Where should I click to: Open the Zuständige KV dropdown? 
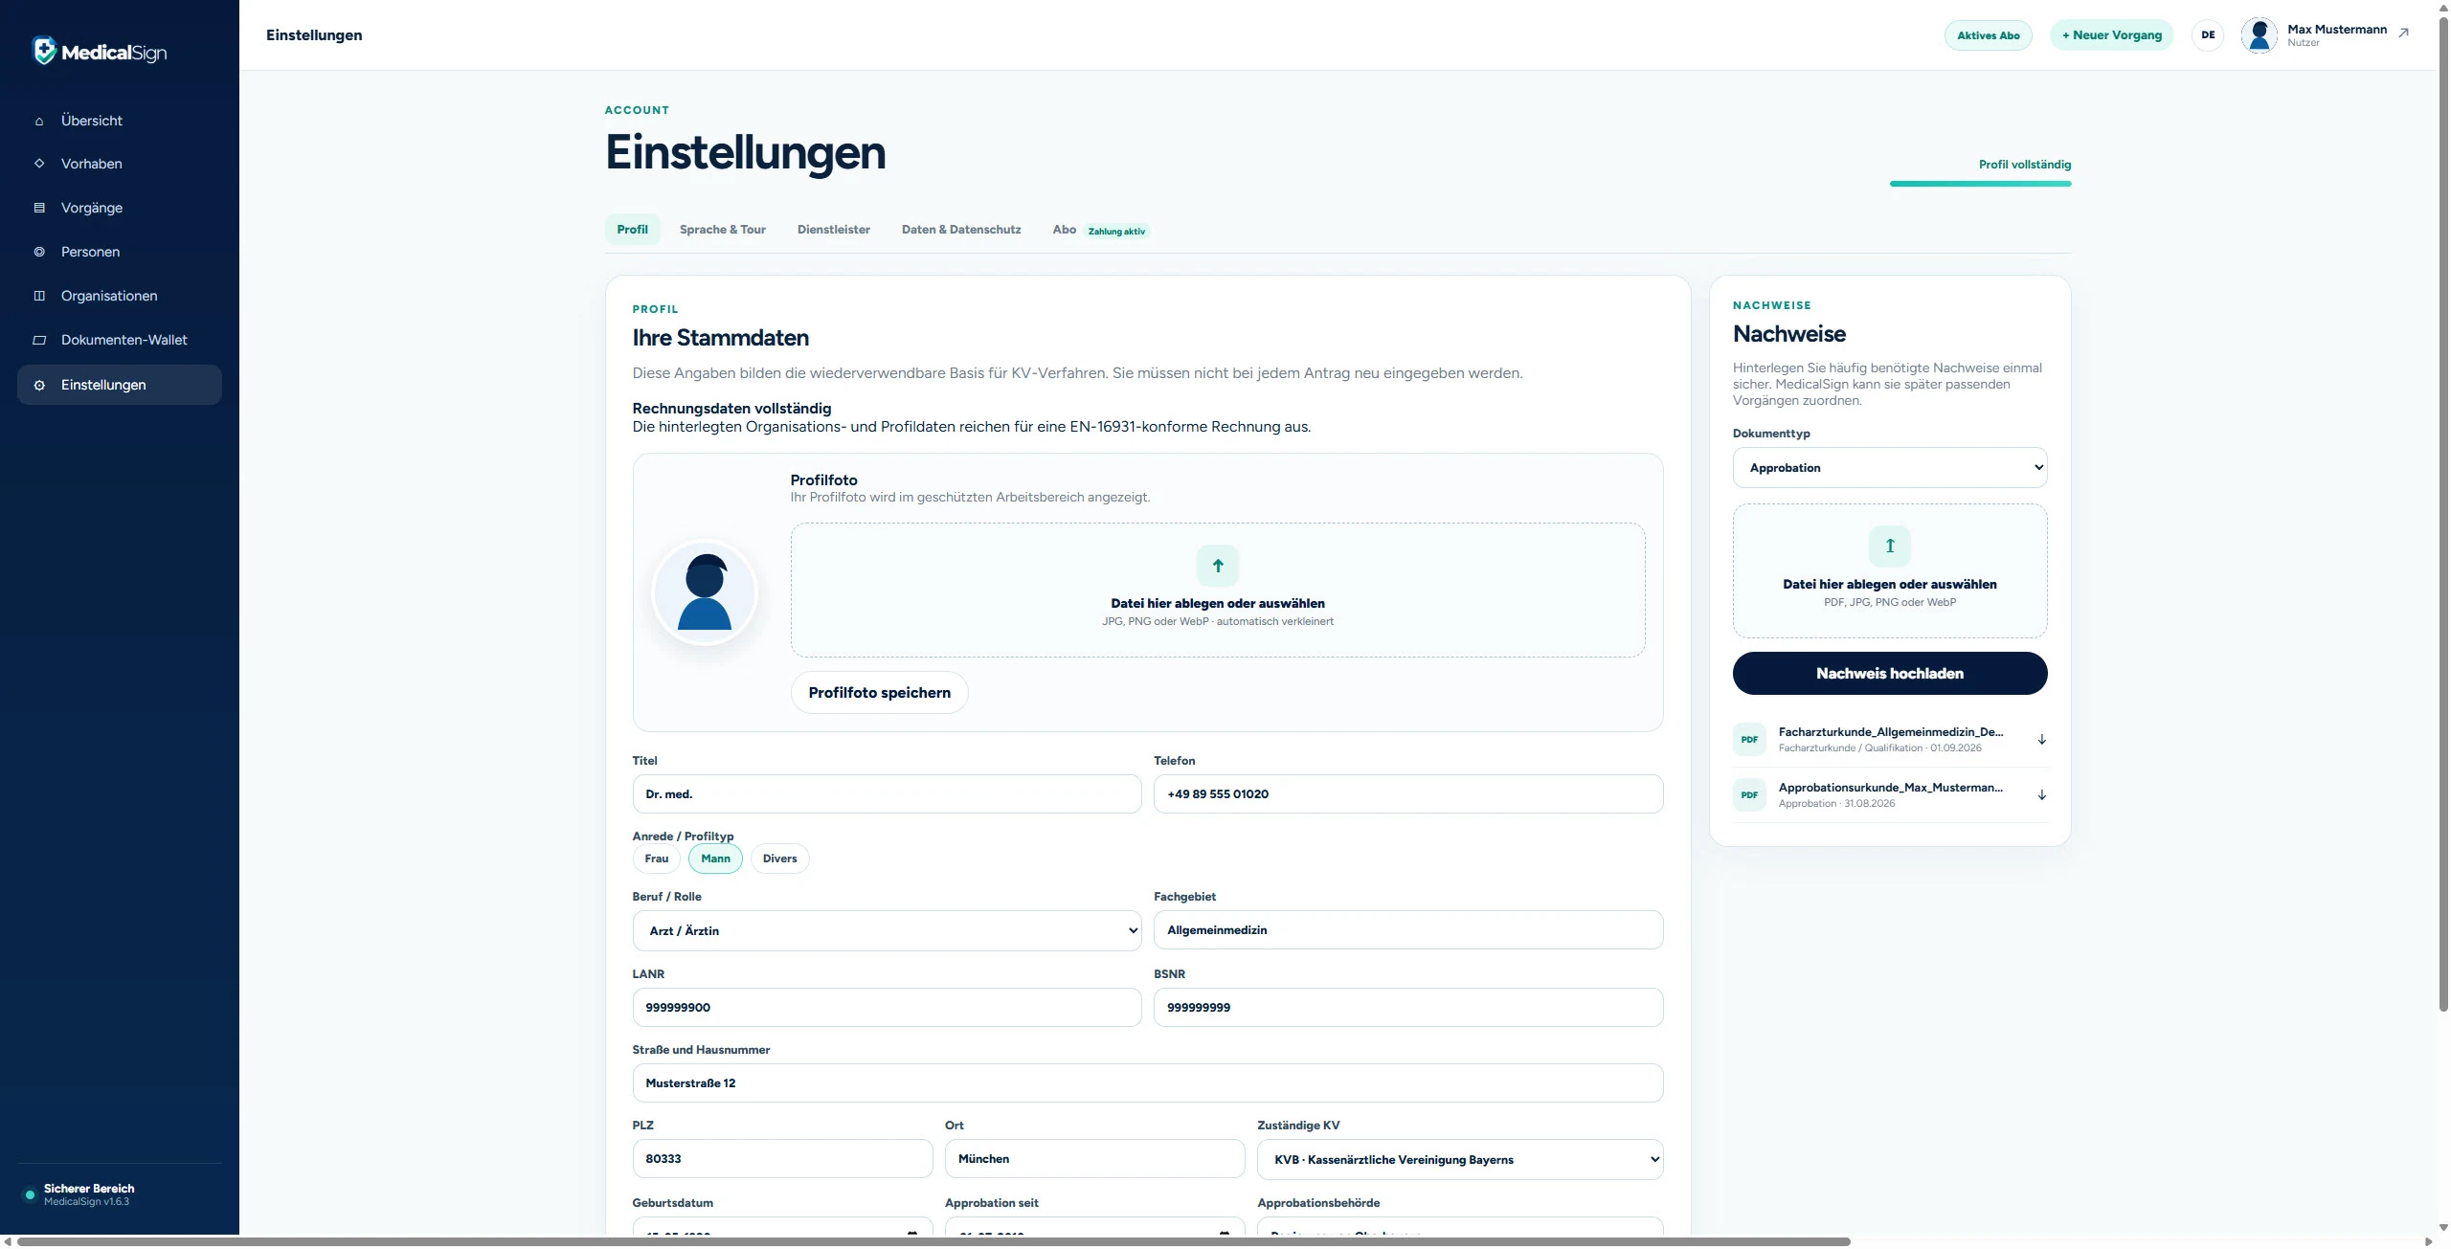click(x=1460, y=1159)
